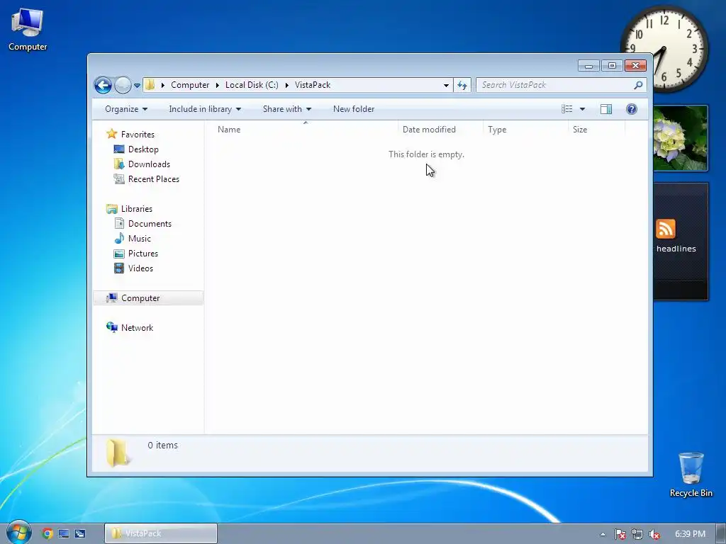Screen dimensions: 726x544
Task: Click the 6:39 PM taskbar clock
Action: (690, 534)
